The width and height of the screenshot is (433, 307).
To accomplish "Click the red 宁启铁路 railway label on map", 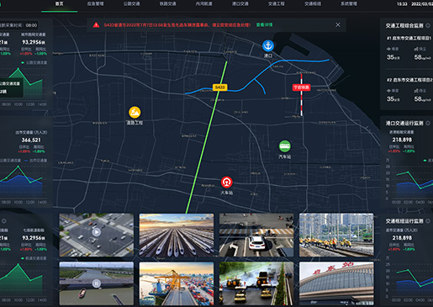I will click(301, 87).
